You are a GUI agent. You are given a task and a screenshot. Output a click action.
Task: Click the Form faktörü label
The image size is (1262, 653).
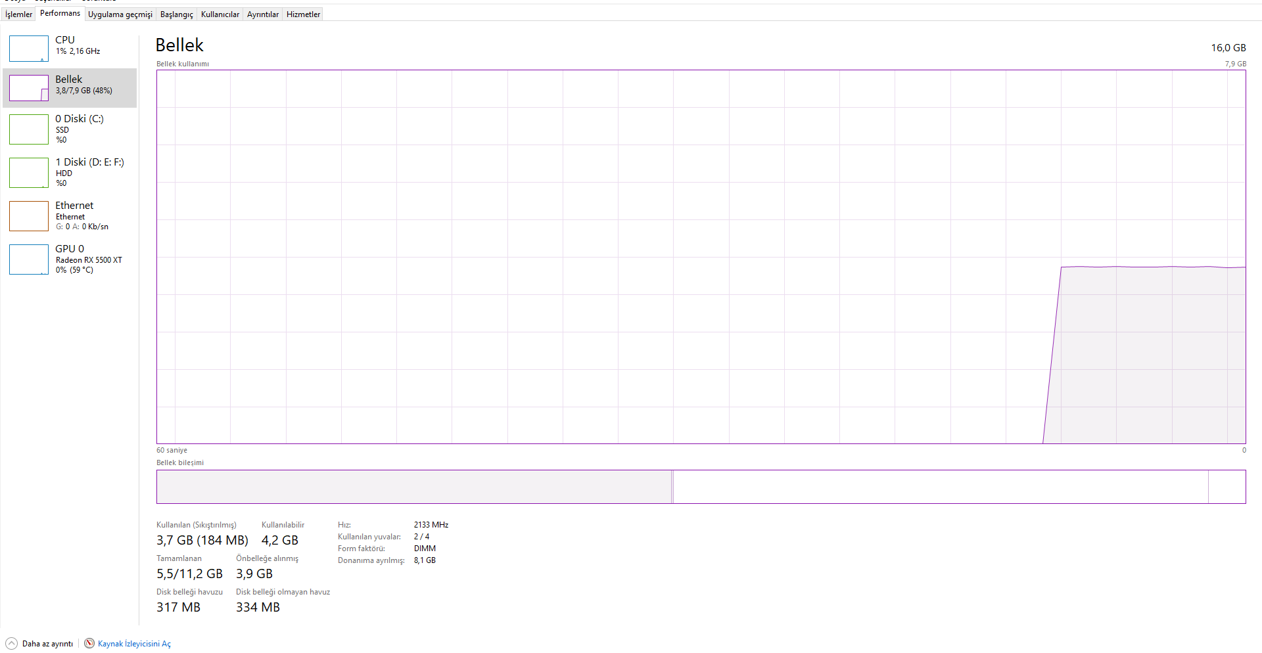362,549
